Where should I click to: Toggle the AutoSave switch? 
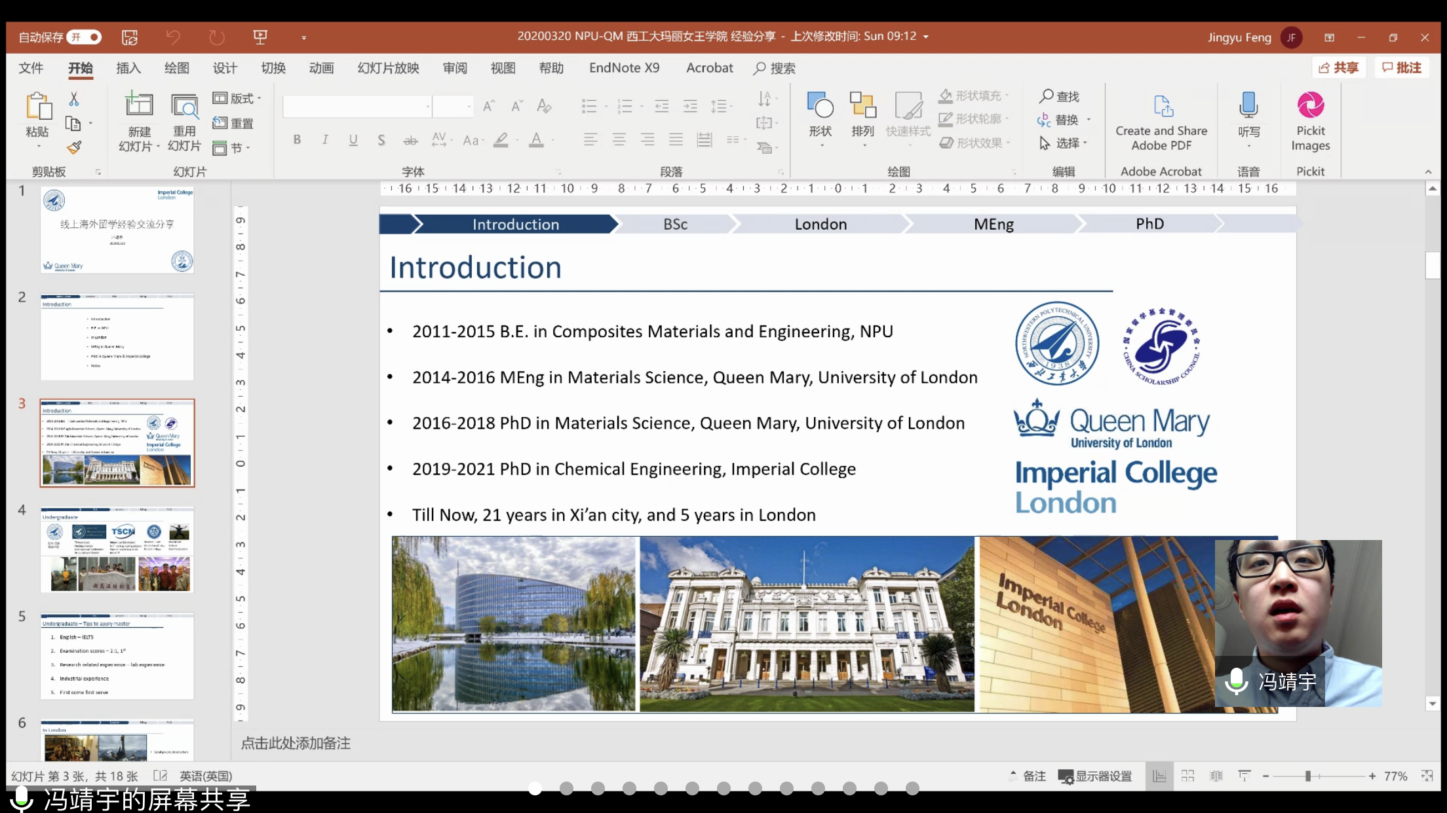point(85,37)
